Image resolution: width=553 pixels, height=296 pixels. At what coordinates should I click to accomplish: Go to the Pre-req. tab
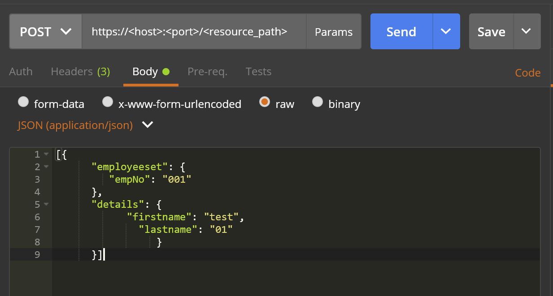click(207, 72)
